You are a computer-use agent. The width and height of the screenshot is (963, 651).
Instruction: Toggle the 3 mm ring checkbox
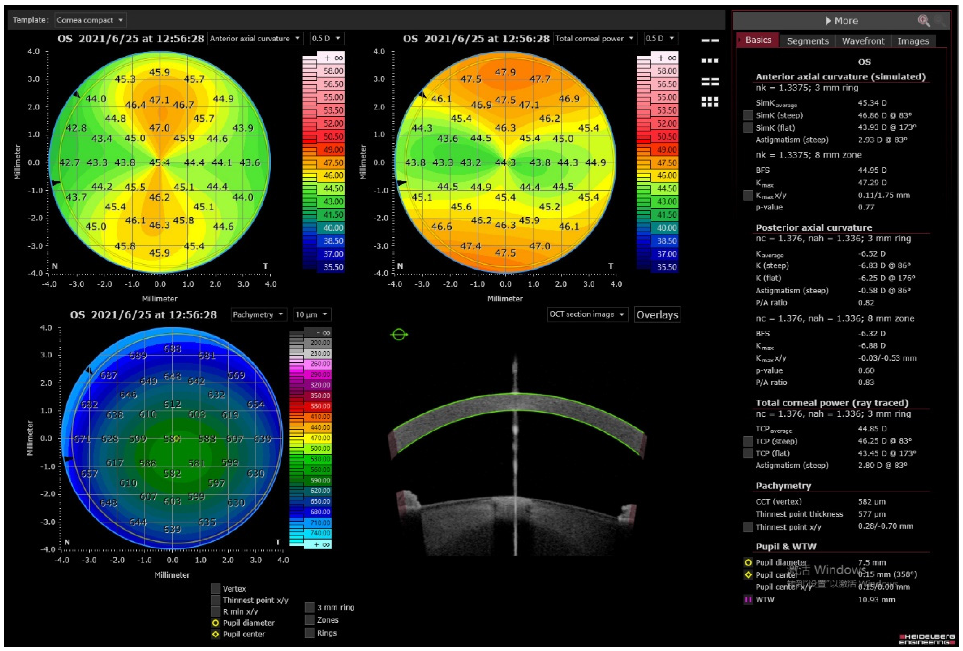(309, 607)
